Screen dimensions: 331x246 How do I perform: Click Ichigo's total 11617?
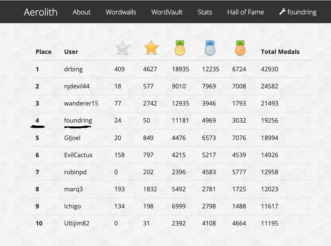(x=270, y=206)
